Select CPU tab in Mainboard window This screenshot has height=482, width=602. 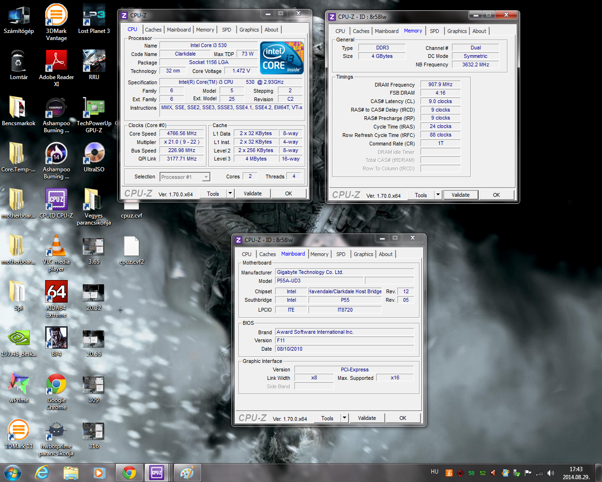(246, 254)
